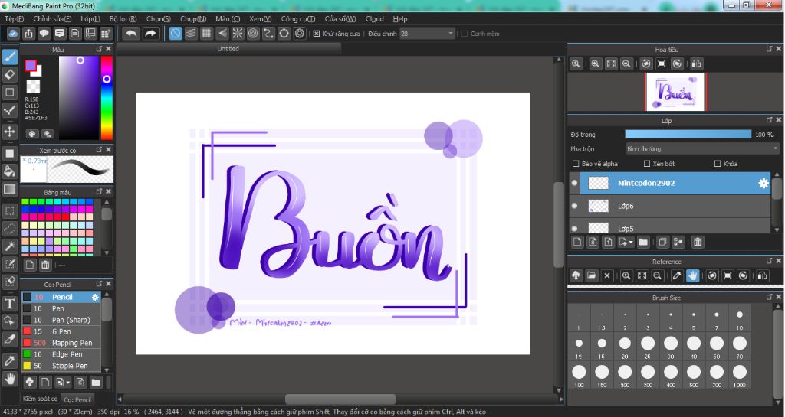The height and width of the screenshot is (417, 785).
Task: Select the Move tool
Action: point(9,132)
